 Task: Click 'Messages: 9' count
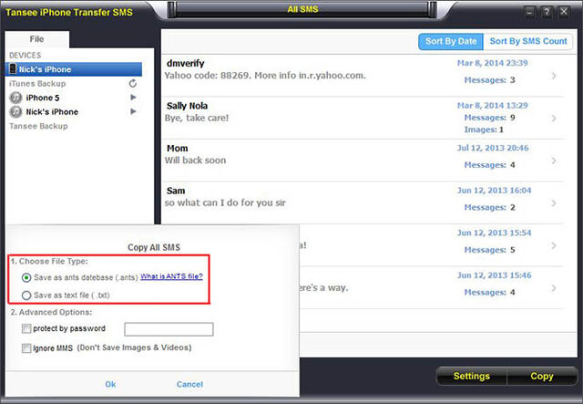coord(489,118)
